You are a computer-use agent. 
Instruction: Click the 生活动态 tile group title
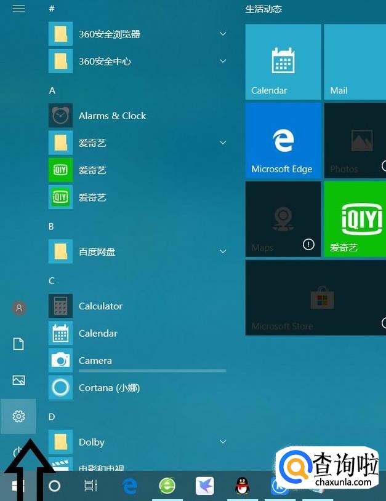[x=263, y=9]
